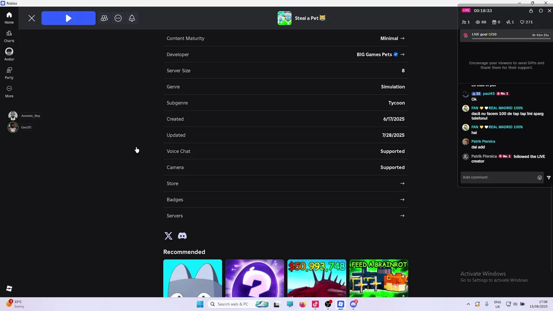Image resolution: width=553 pixels, height=311 pixels.
Task: Click the Roblox logo at the sidebar bottom
Action: click(x=9, y=289)
